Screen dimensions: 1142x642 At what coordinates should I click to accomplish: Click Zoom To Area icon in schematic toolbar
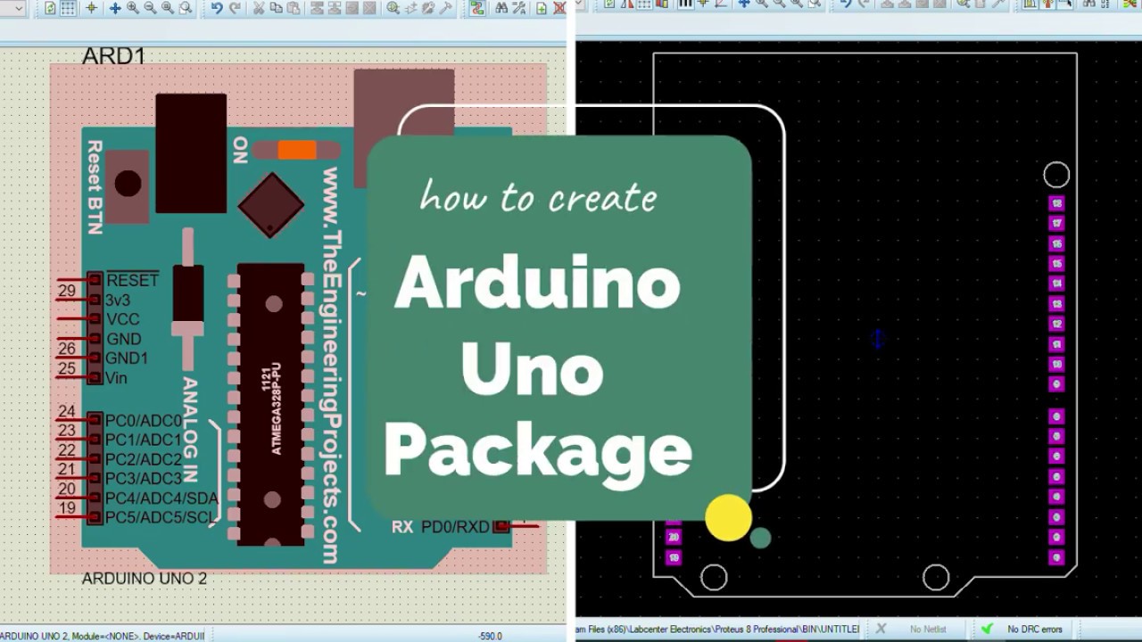click(x=186, y=8)
